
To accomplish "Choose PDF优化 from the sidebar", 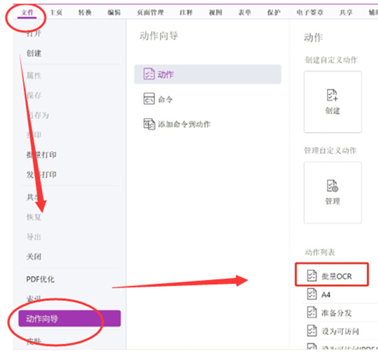I will (40, 279).
